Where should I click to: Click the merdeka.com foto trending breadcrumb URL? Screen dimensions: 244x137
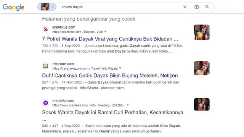pyautogui.click(x=88, y=105)
